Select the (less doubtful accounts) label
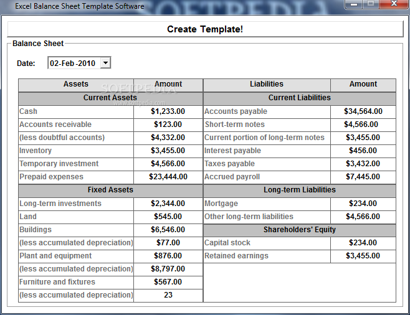 point(62,138)
